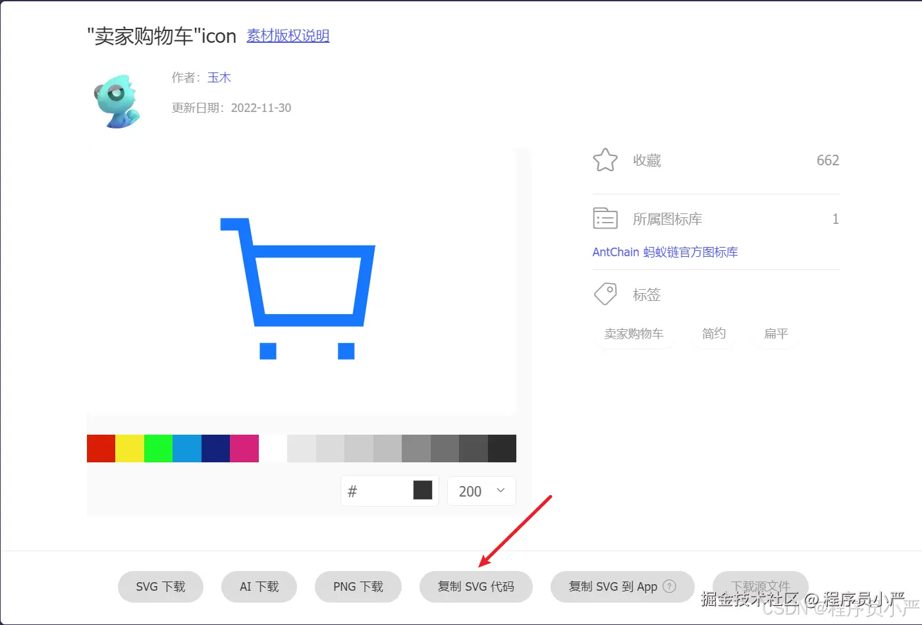Open the AntChain 蚂蚁链官方图标库 library page
The image size is (922, 625).
(664, 252)
